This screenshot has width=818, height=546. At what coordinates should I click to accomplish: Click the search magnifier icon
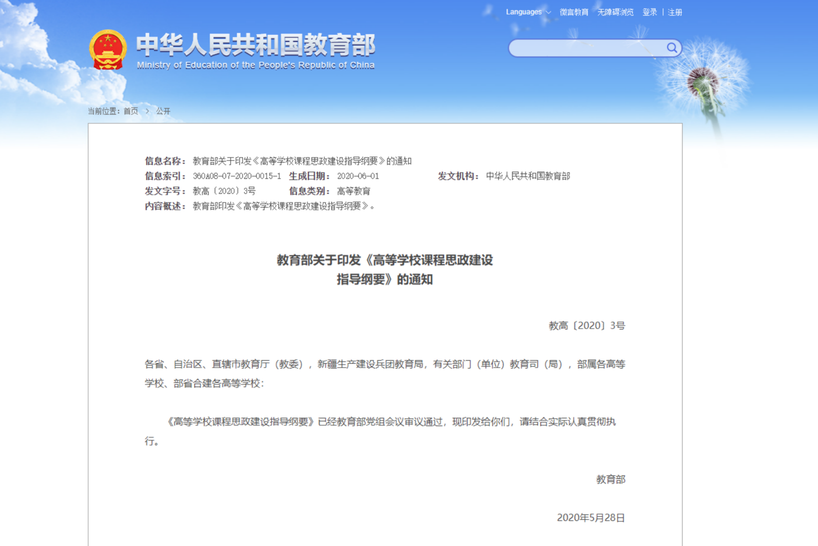tap(672, 48)
